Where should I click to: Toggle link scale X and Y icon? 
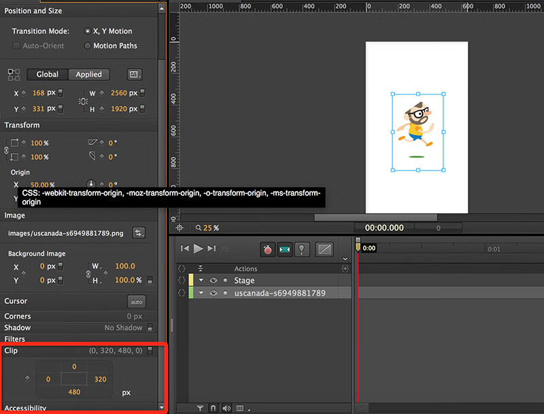[x=6, y=150]
